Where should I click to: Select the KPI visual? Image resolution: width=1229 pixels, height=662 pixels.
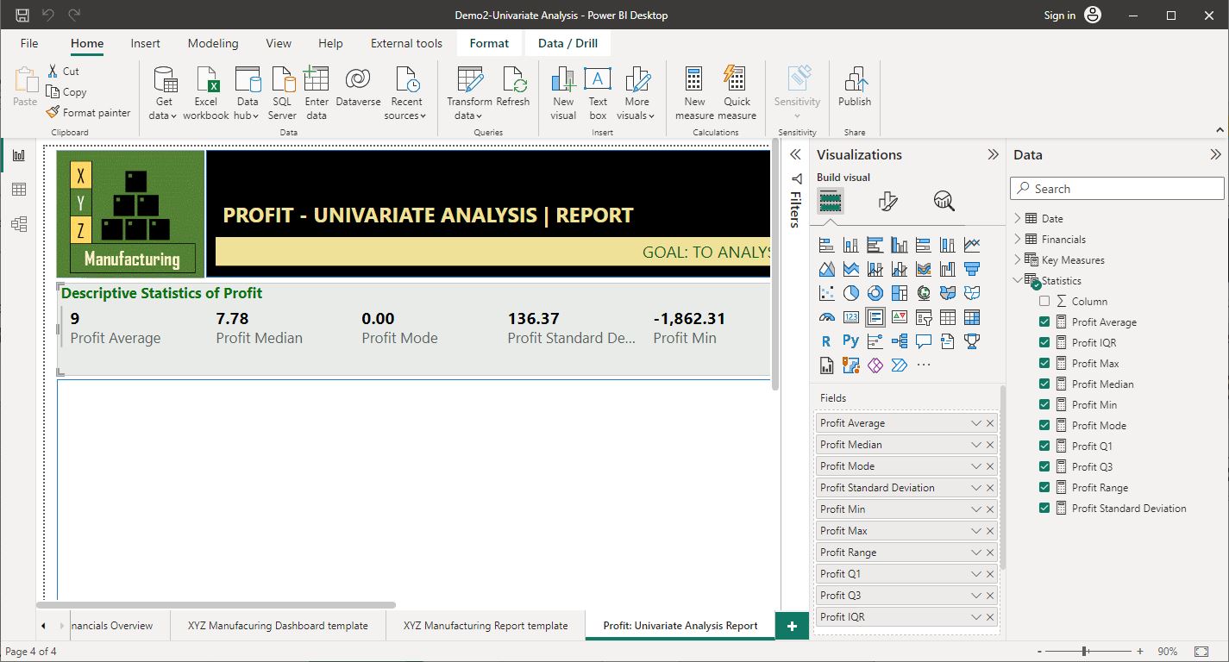pyautogui.click(x=899, y=317)
